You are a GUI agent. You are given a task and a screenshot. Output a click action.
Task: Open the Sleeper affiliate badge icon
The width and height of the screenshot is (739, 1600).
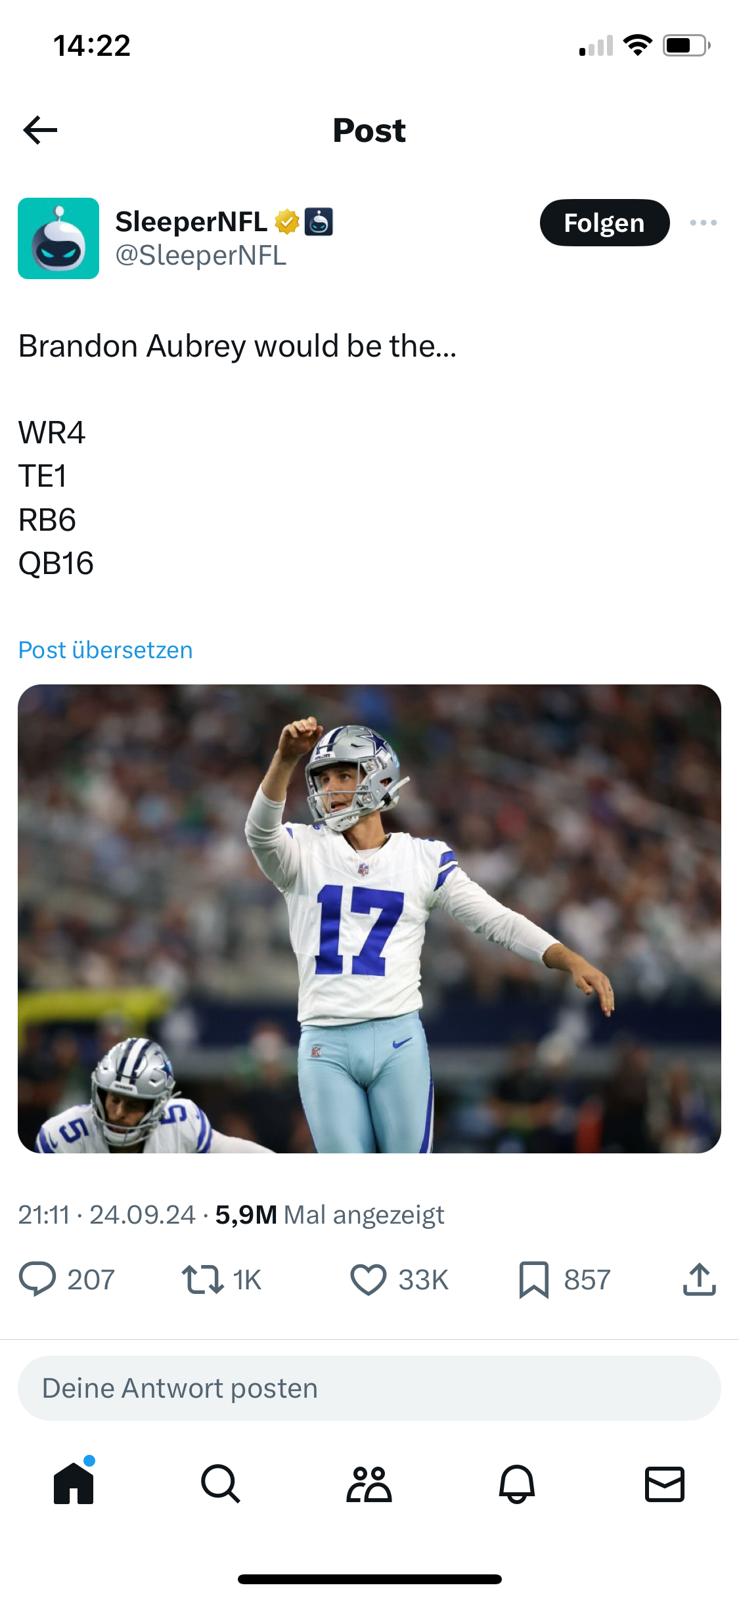(319, 222)
